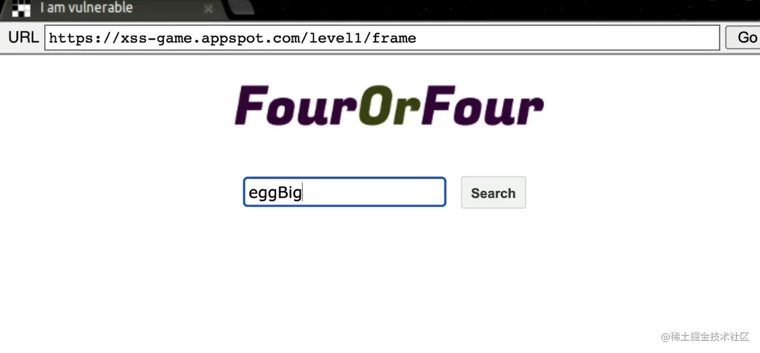
Task: Focus the URL address input field
Action: click(382, 38)
